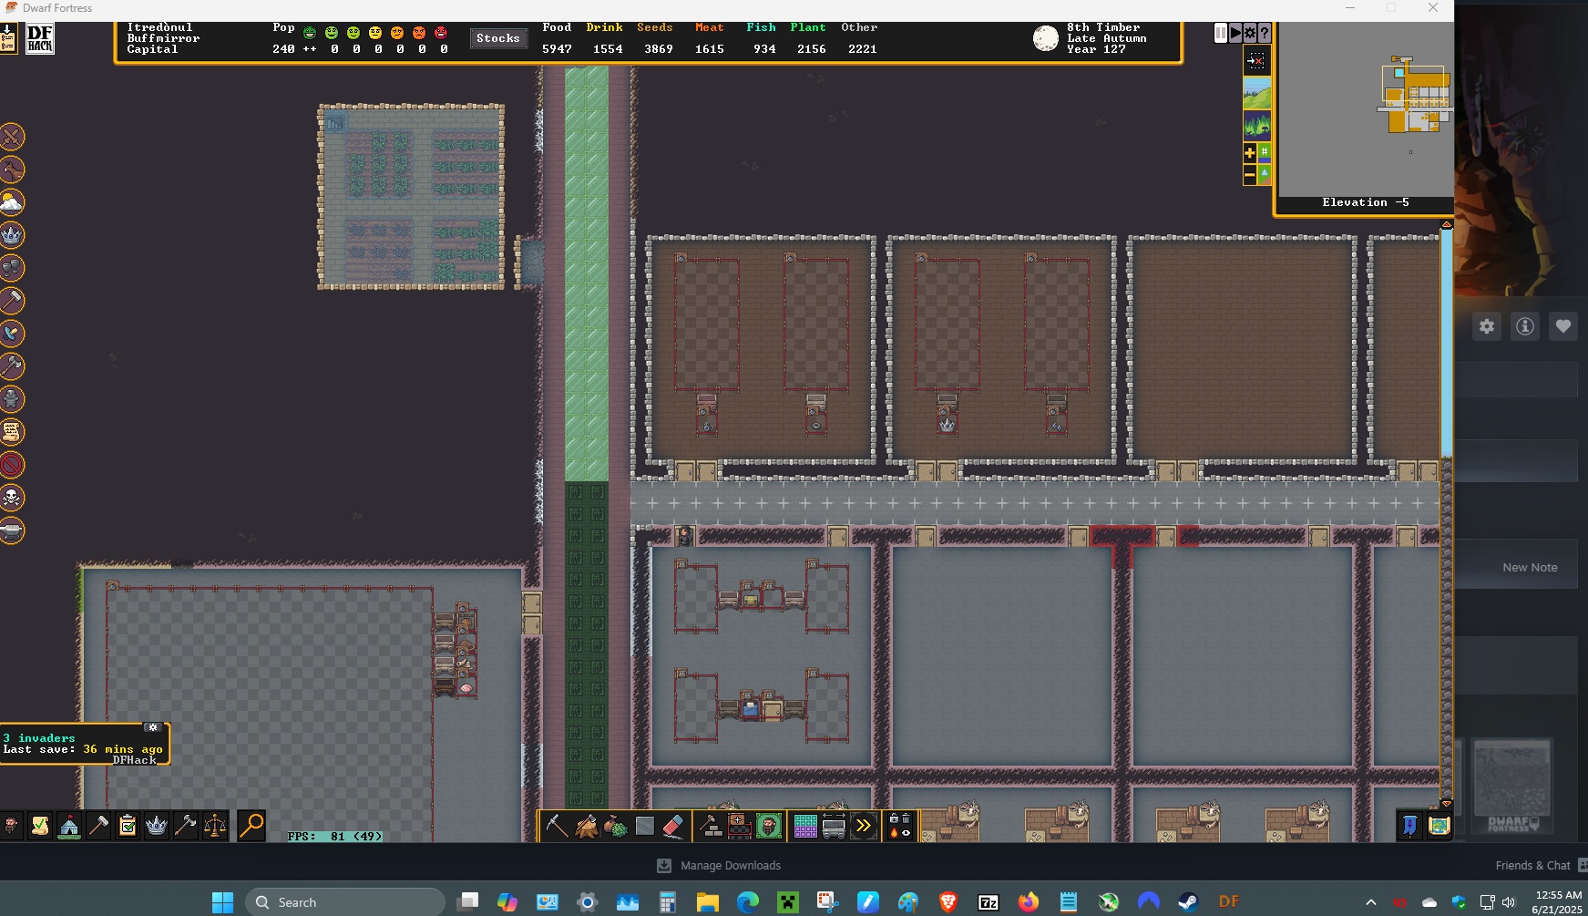This screenshot has width=1588, height=916.
Task: Click the taskbar Search box
Action: click(345, 902)
